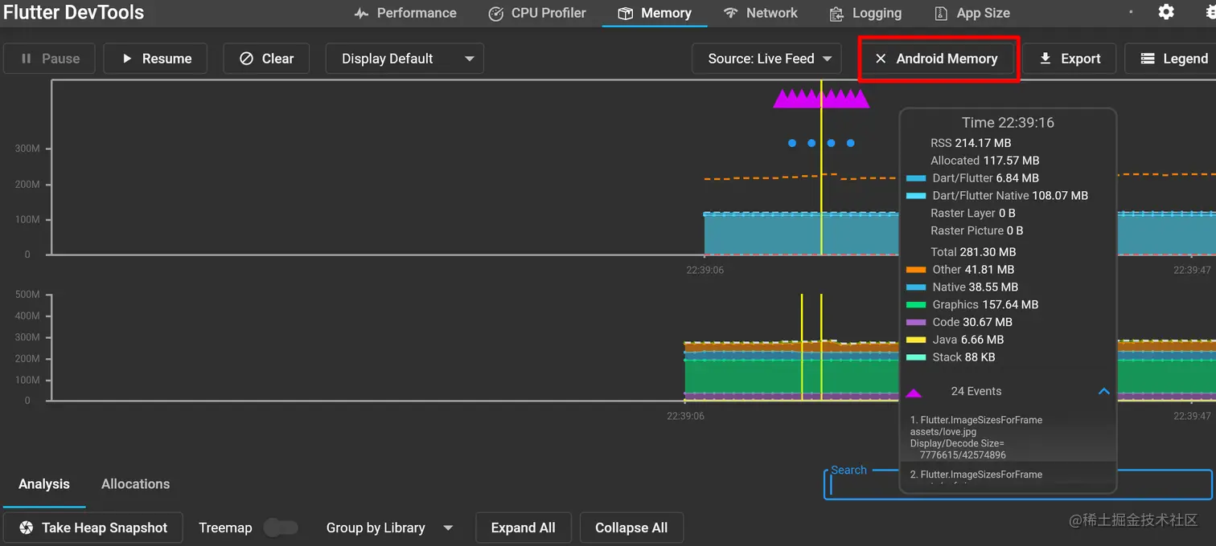Image resolution: width=1216 pixels, height=546 pixels.
Task: Click the purple triangle events icon in tooltip
Action: (914, 393)
